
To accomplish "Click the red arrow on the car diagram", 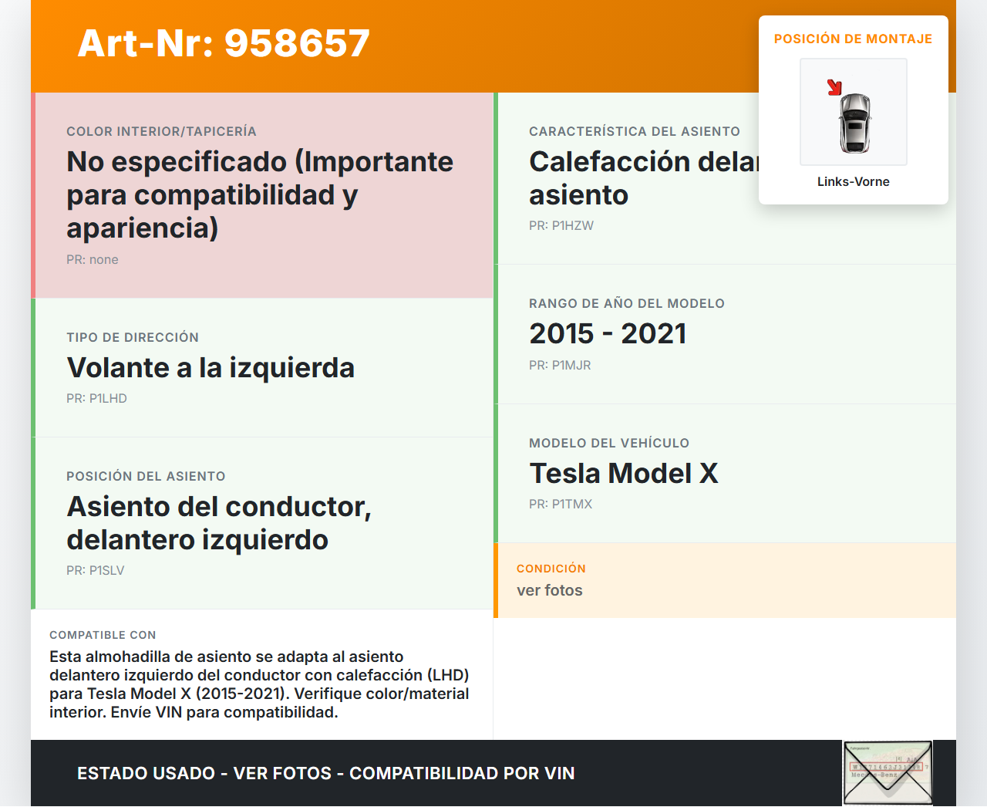I will 834,87.
